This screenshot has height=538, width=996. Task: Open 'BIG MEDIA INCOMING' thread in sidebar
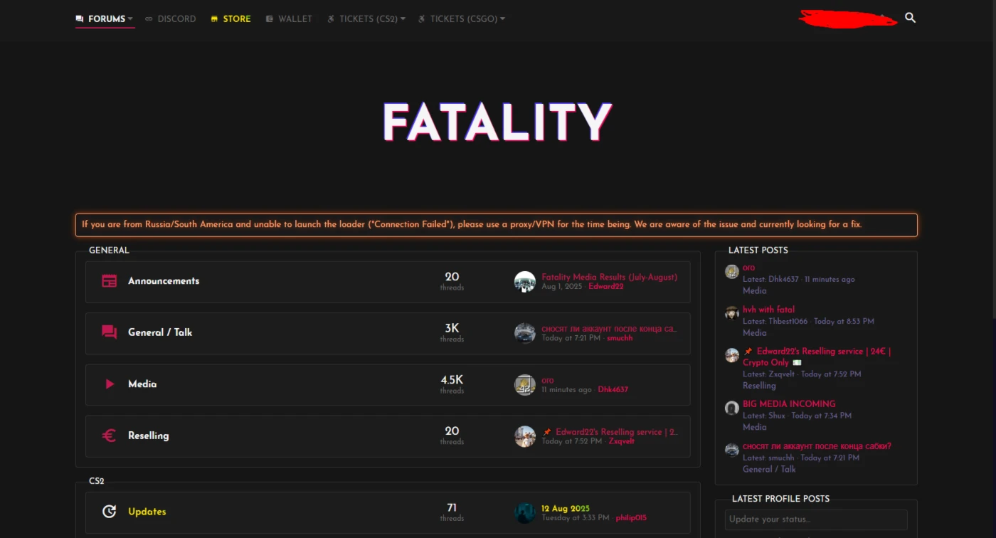pyautogui.click(x=789, y=403)
